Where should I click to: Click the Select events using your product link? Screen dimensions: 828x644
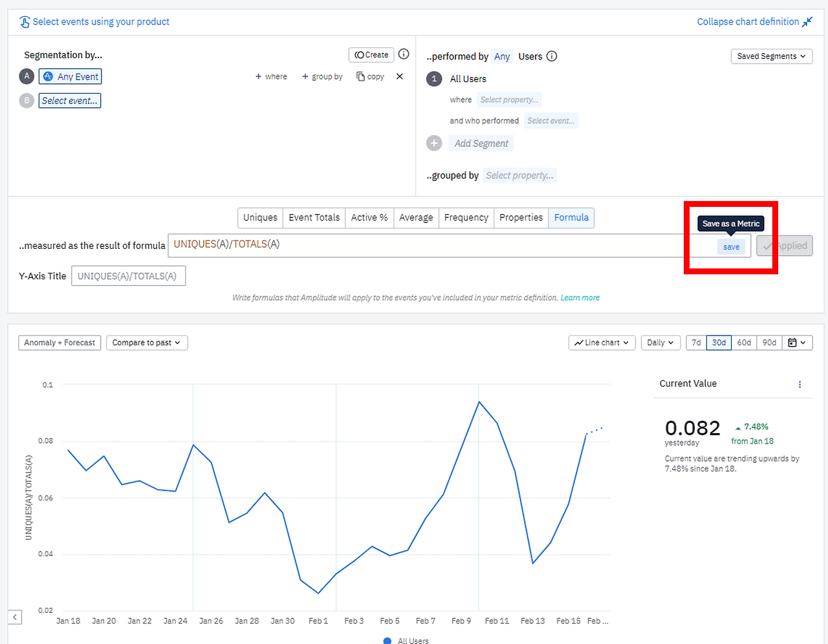point(101,22)
